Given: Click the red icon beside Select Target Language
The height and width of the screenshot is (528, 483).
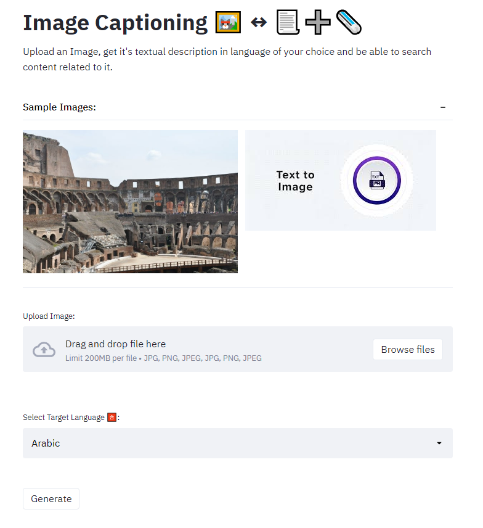Looking at the screenshot, I should 112,418.
